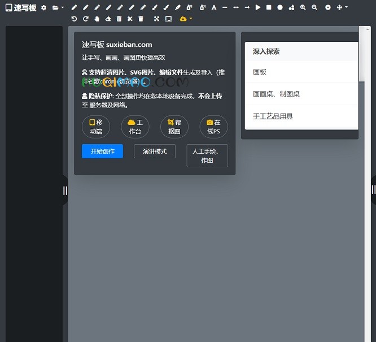This screenshot has width=376, height=342.
Task: Click the zoom in magnifier
Action: coord(303,7)
